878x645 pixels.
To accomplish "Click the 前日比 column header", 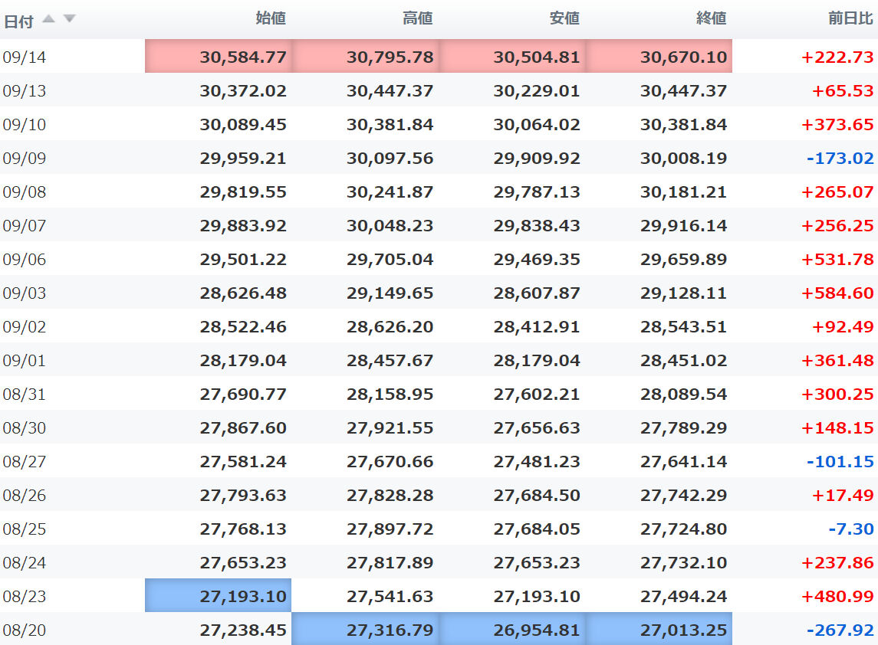I will [850, 18].
